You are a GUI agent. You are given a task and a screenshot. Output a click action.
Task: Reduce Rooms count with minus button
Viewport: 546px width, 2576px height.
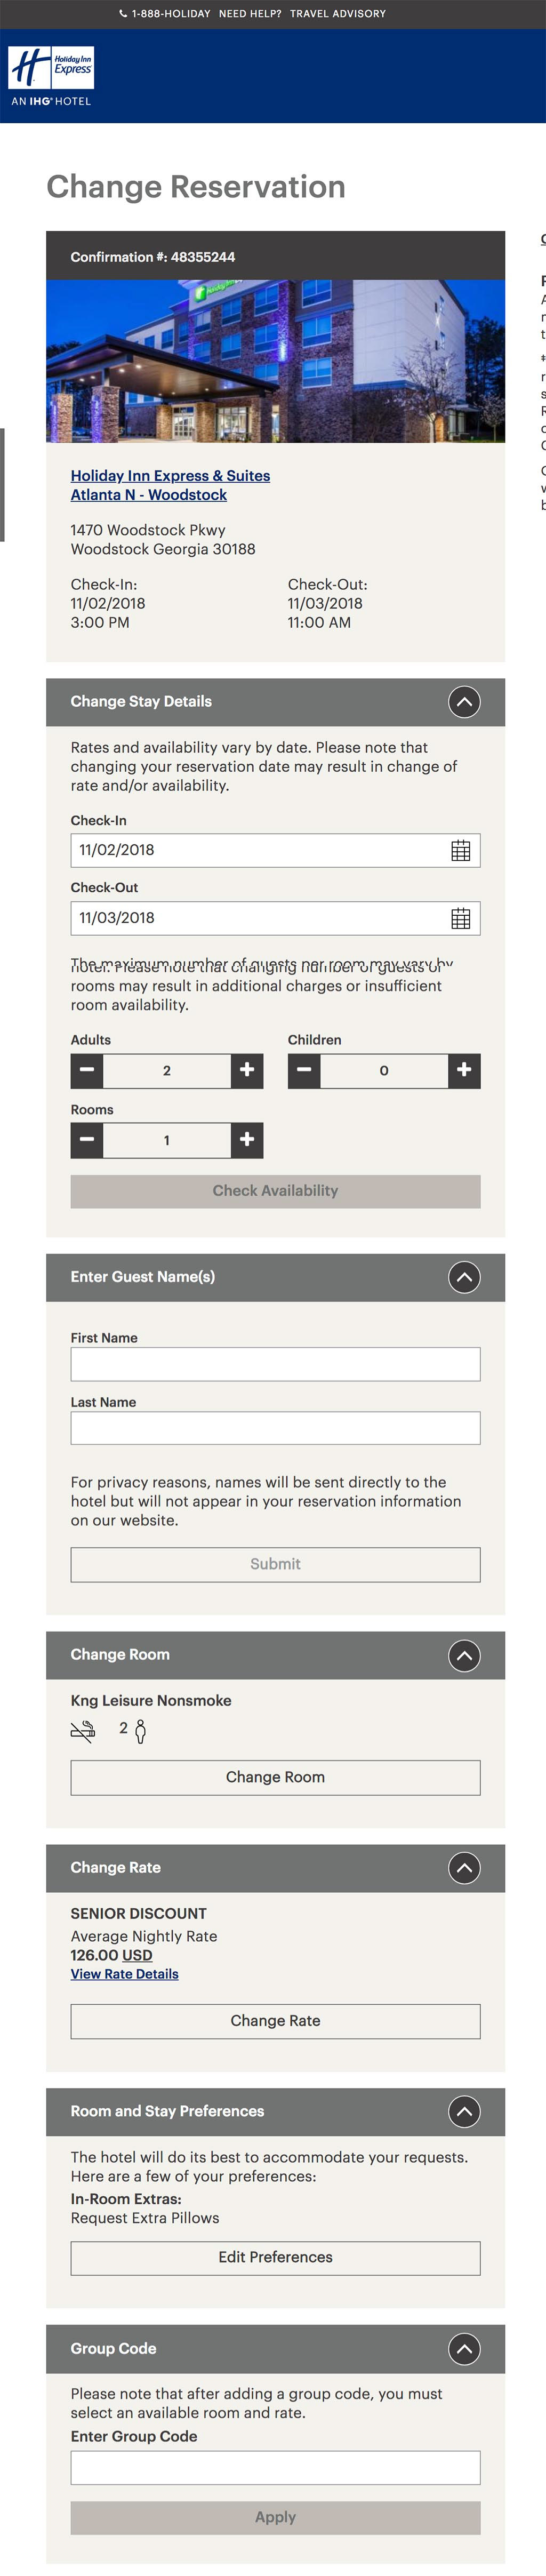[87, 1140]
